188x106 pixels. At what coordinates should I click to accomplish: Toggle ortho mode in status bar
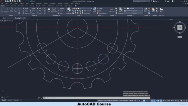pyautogui.click(x=142, y=101)
